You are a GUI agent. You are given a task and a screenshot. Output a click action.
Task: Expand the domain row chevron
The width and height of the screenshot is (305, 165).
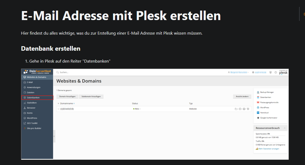[x=58, y=109]
